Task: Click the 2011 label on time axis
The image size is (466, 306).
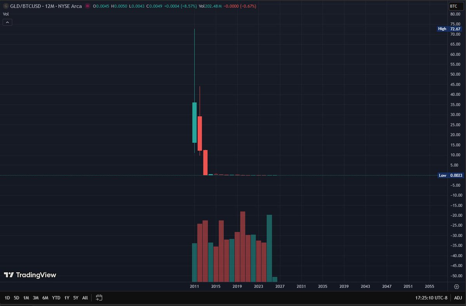Action: click(x=195, y=286)
